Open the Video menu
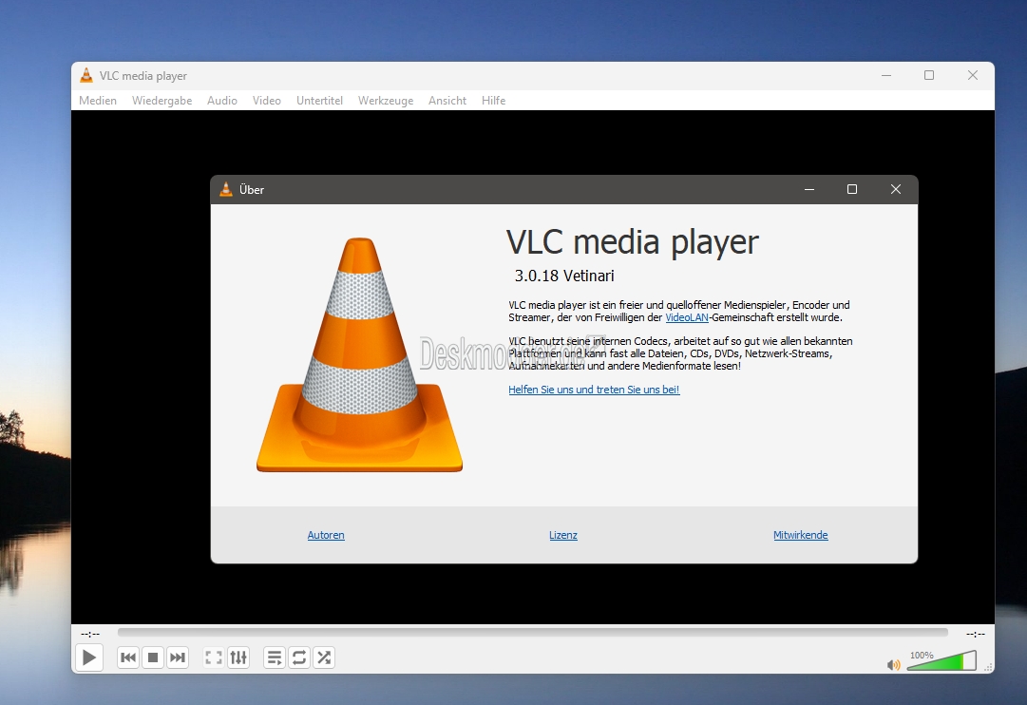This screenshot has width=1027, height=705. coord(267,101)
